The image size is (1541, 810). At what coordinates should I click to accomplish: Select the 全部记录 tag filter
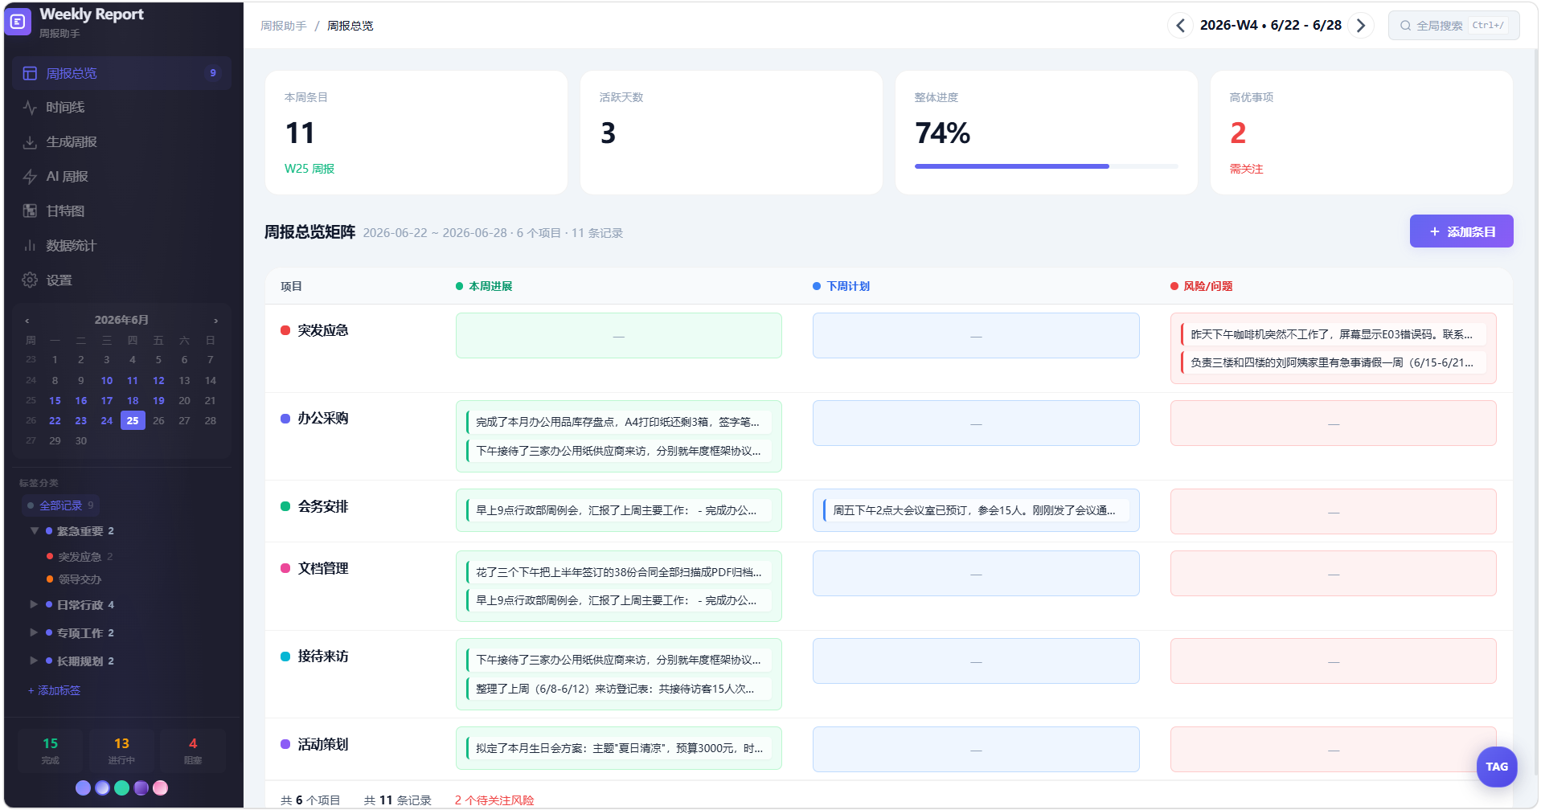tap(60, 505)
